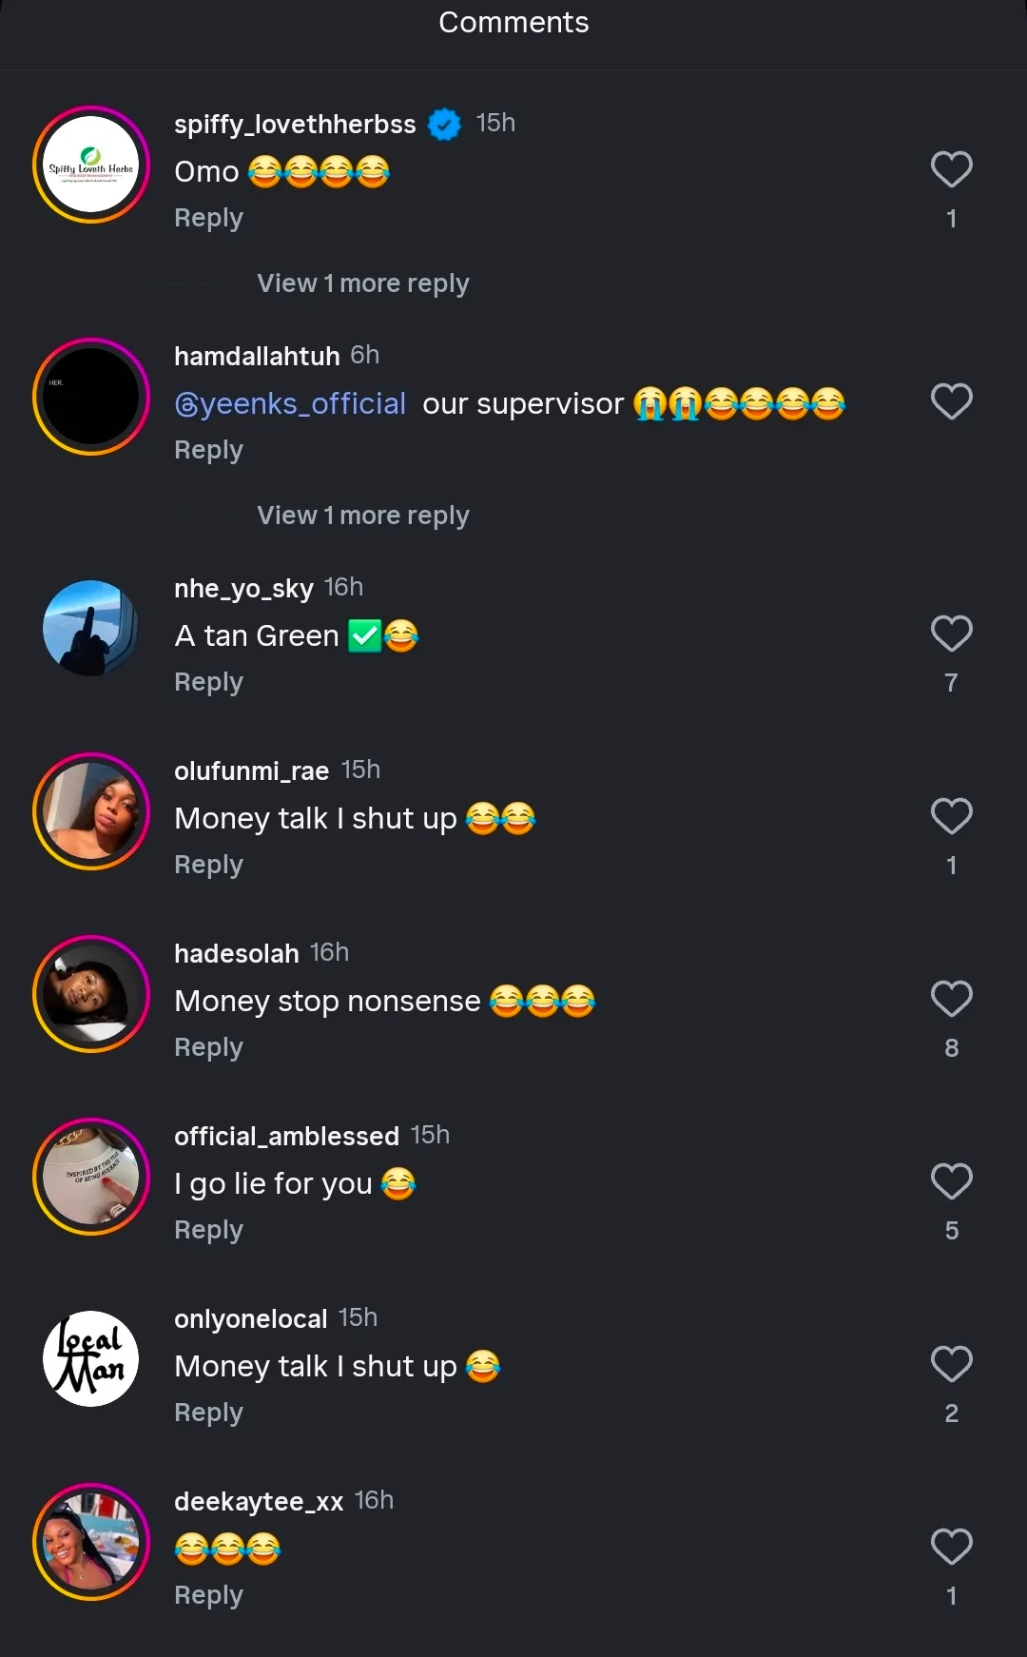Tap the hamdallahtuh username
Image resolution: width=1027 pixels, height=1657 pixels.
click(257, 356)
